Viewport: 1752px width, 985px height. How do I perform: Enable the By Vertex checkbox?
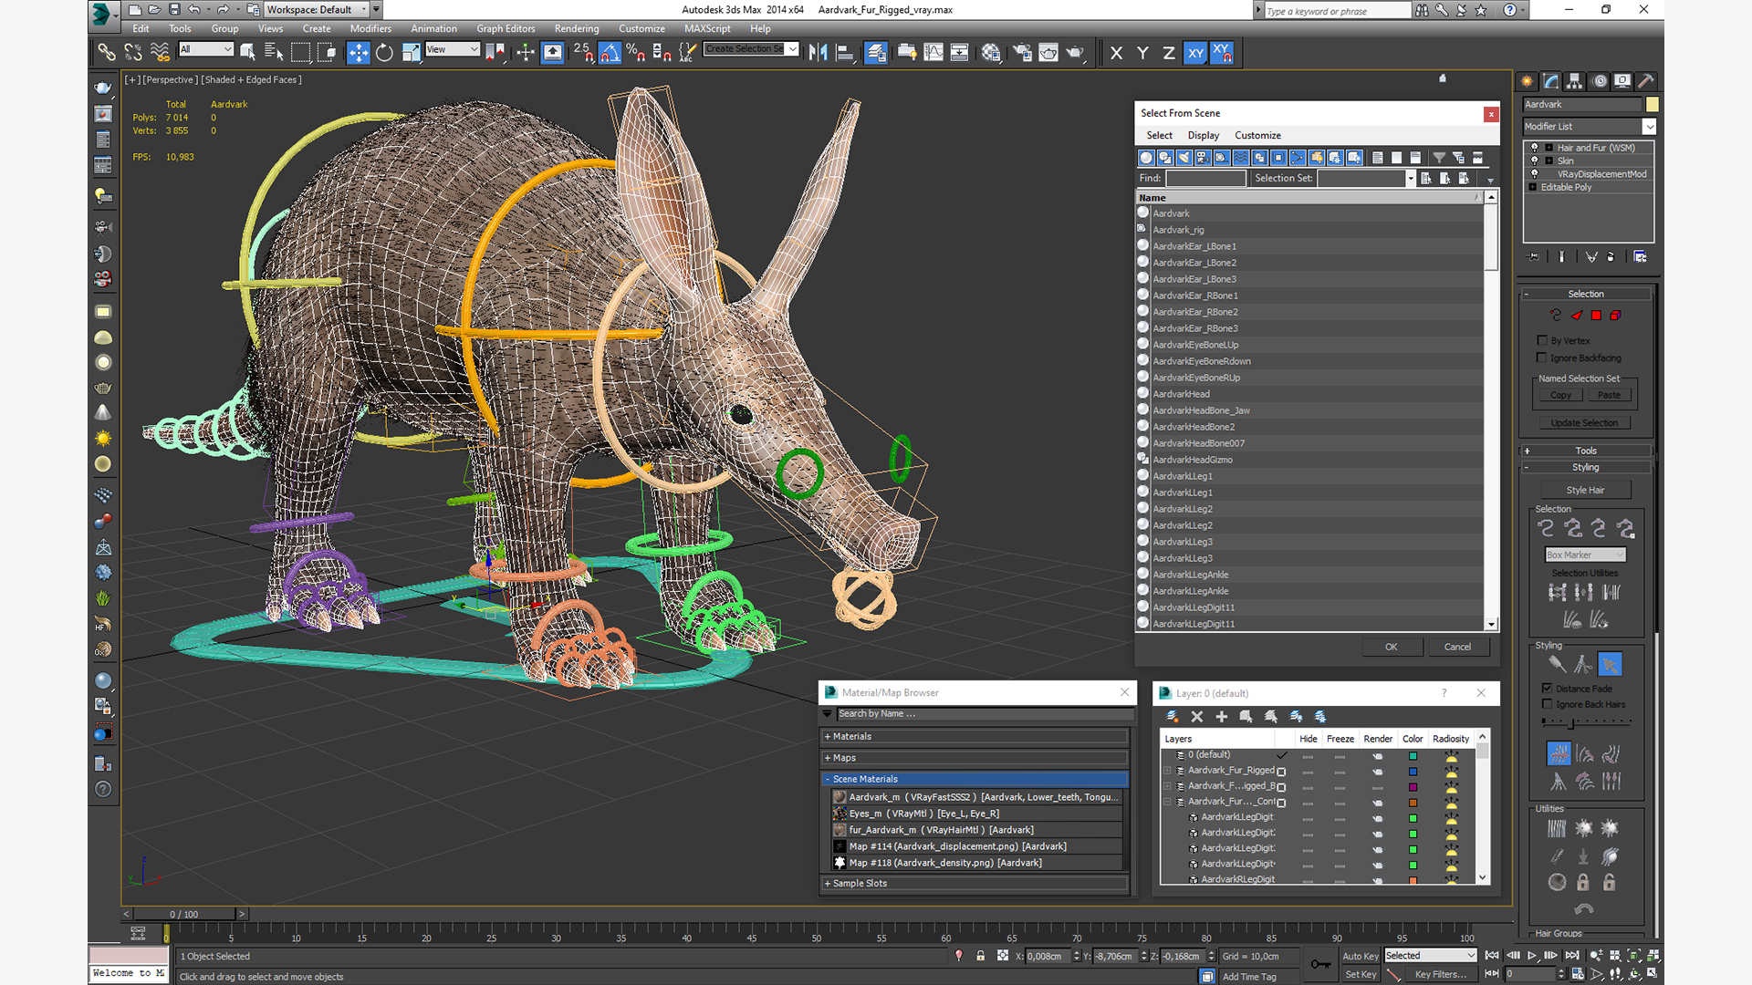click(x=1542, y=340)
